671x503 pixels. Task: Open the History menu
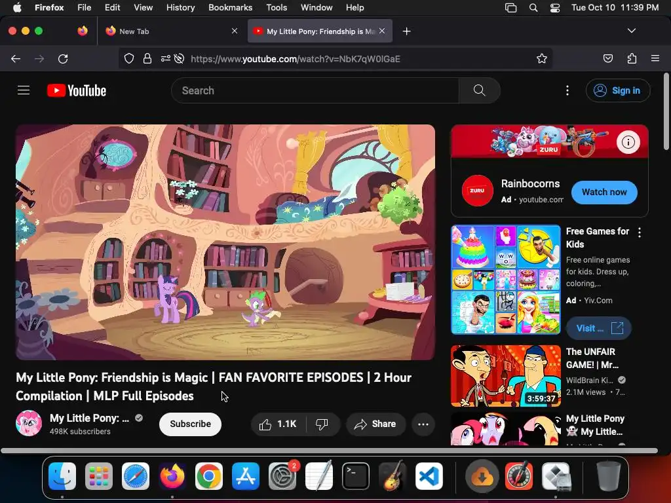click(x=181, y=7)
